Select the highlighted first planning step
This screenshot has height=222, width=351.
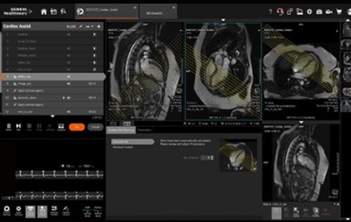tap(133, 141)
